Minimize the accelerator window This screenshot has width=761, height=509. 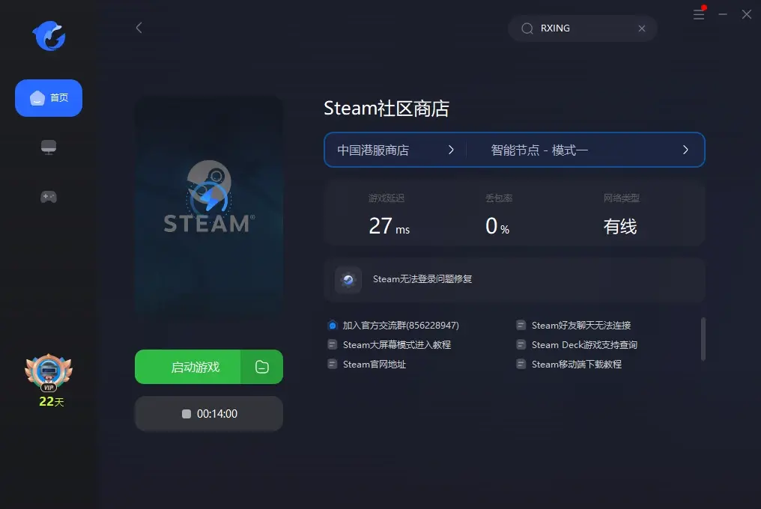coord(723,14)
